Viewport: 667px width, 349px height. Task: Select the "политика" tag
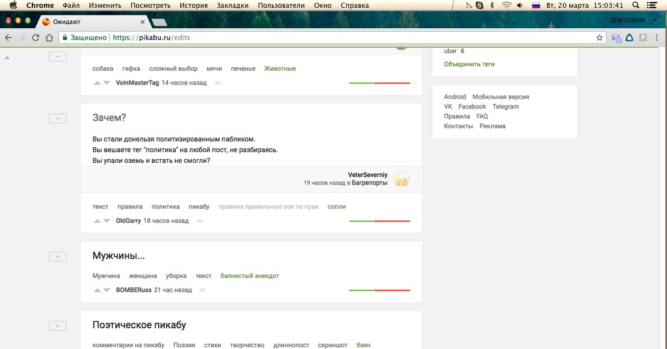166,207
